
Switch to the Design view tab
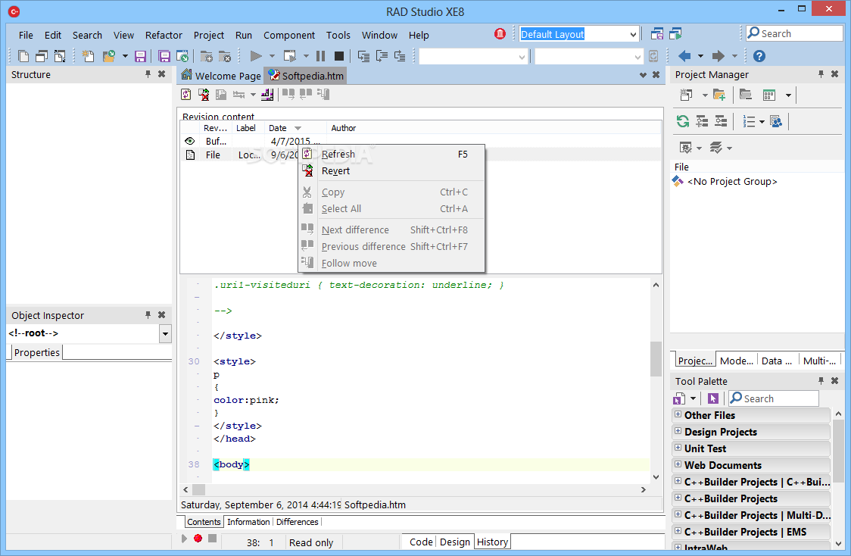pos(455,542)
